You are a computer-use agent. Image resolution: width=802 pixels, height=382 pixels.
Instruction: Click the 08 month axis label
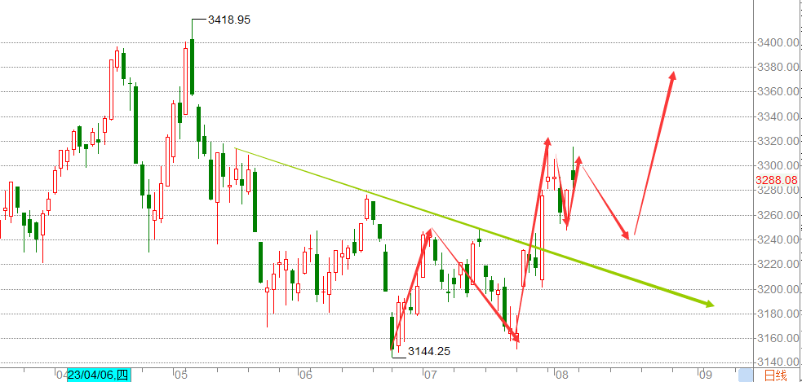tap(561, 375)
